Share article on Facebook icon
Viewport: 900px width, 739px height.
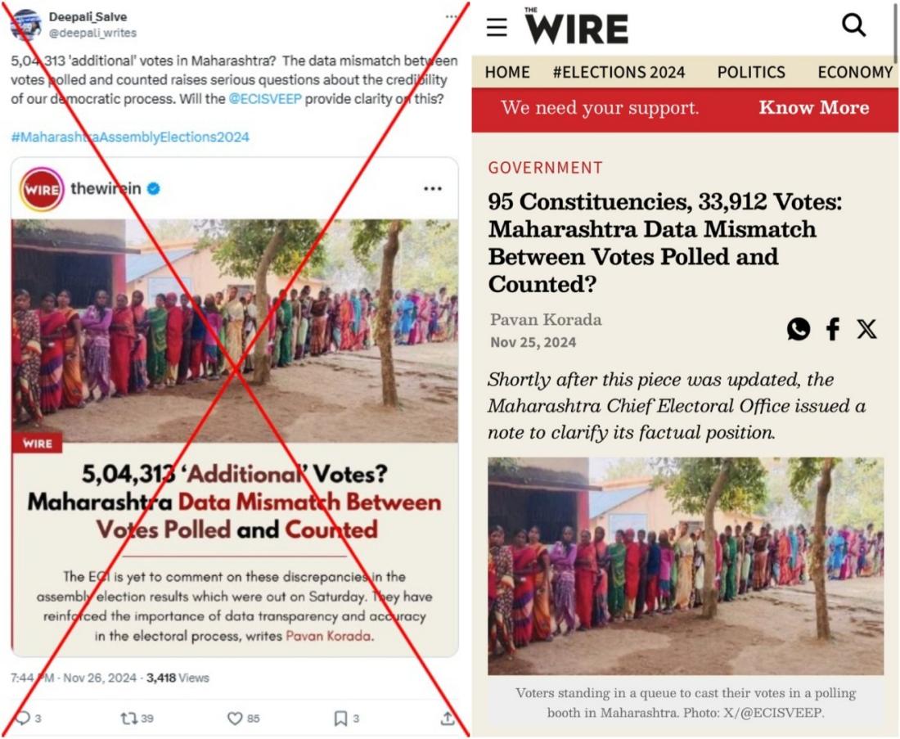[x=833, y=329]
